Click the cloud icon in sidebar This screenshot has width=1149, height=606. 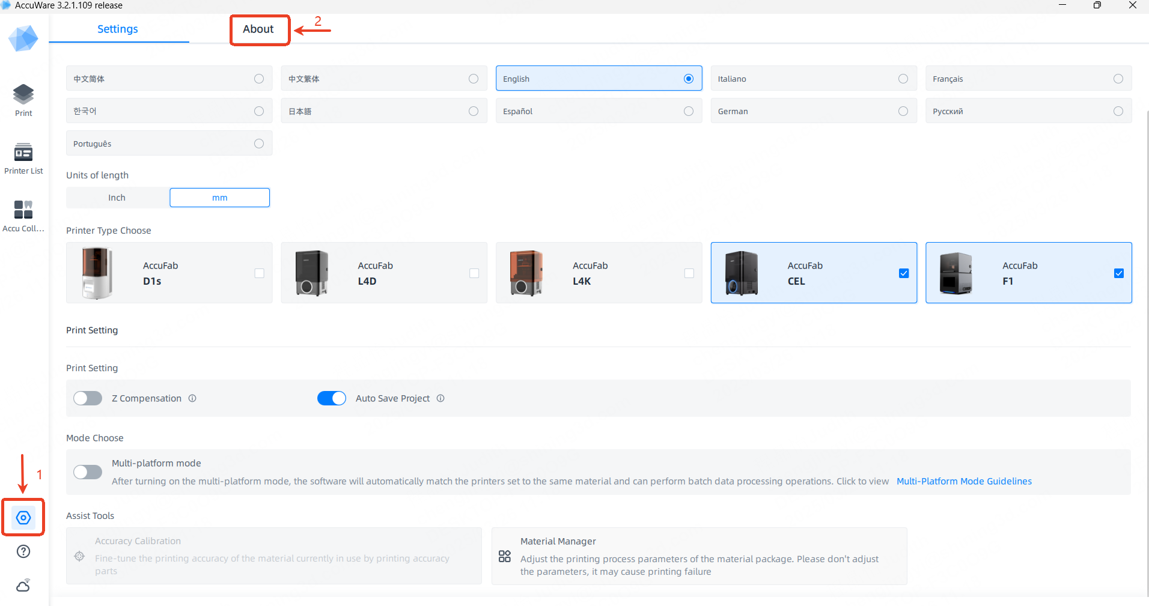coord(23,585)
